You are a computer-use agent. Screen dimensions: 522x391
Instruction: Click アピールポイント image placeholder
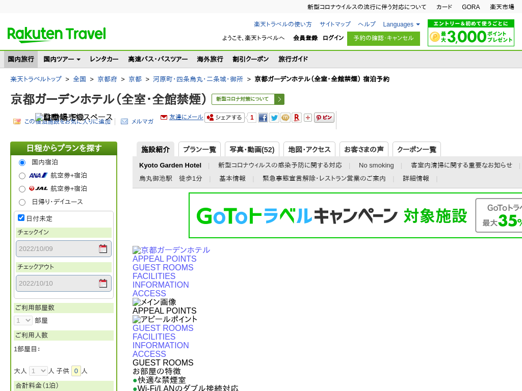(x=165, y=319)
